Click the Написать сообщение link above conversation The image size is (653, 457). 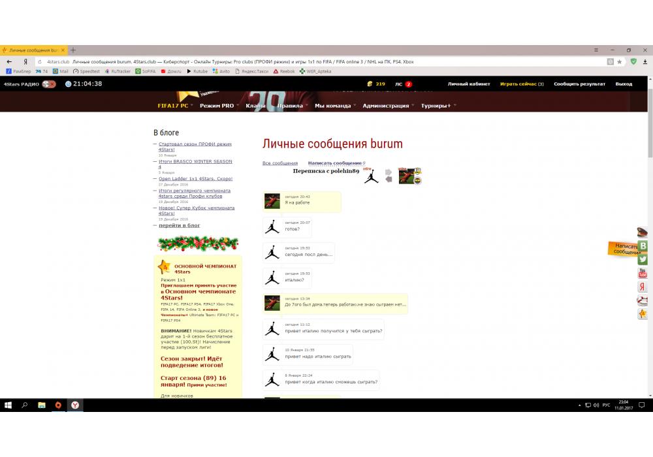tap(334, 163)
